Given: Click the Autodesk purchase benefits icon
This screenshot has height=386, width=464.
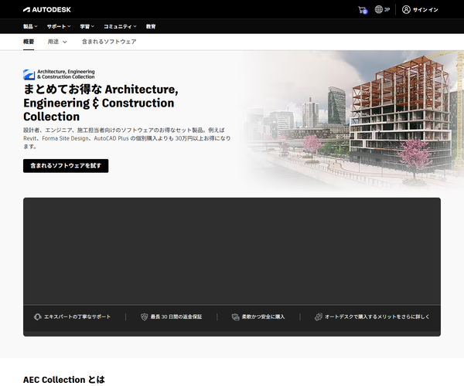Looking at the screenshot, I should 319,317.
